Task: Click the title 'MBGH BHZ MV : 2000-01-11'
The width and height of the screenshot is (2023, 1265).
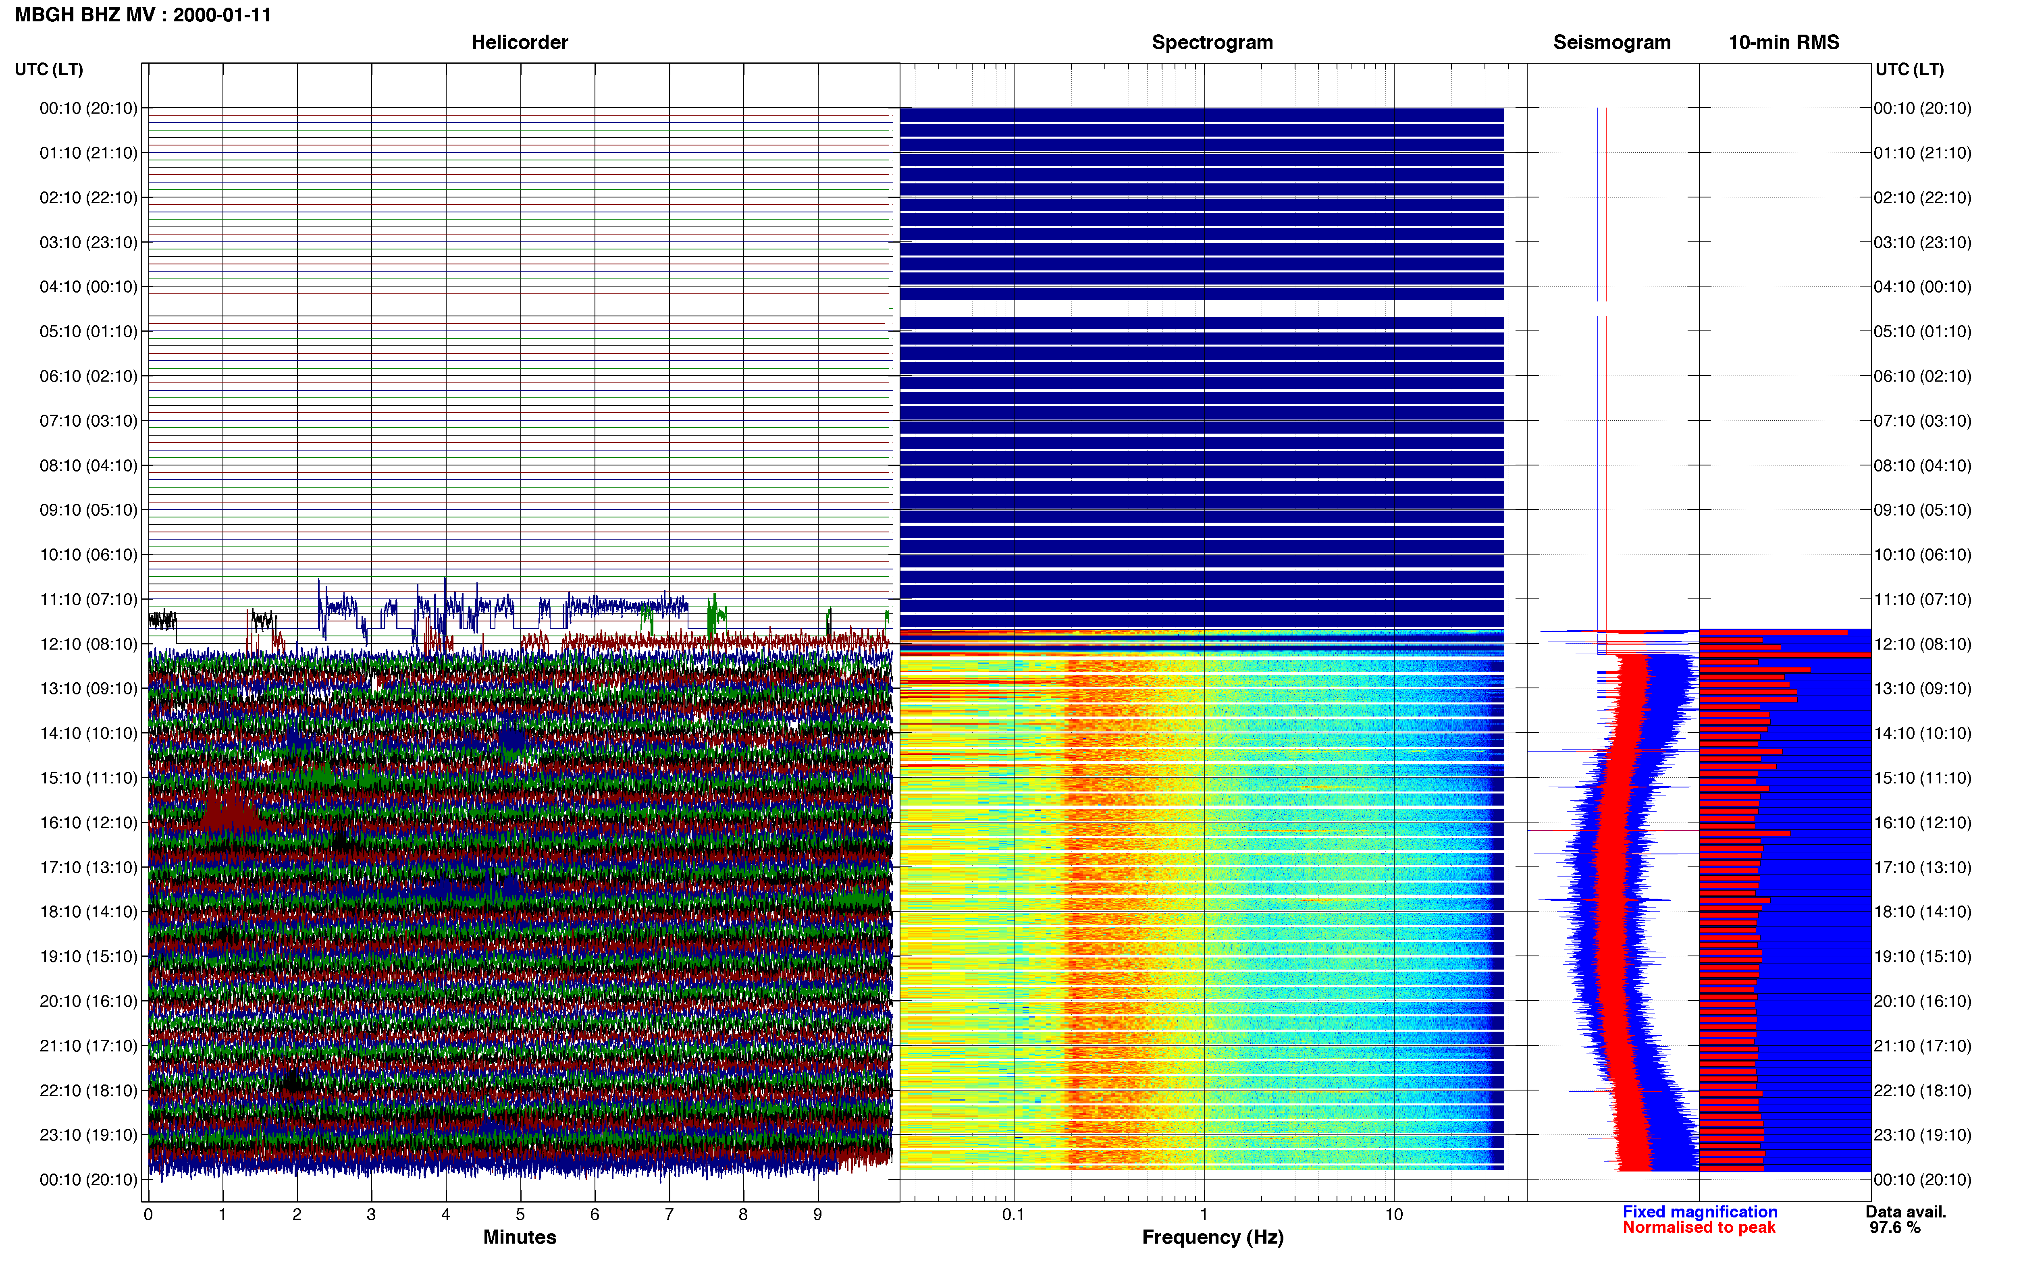Action: [143, 15]
